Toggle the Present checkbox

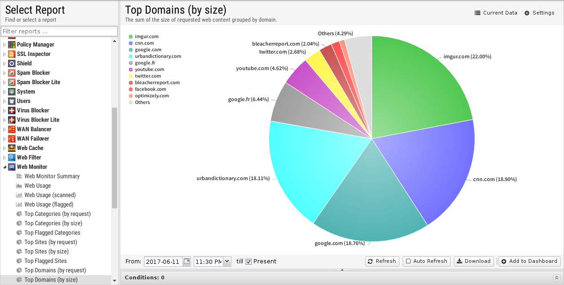(x=248, y=261)
